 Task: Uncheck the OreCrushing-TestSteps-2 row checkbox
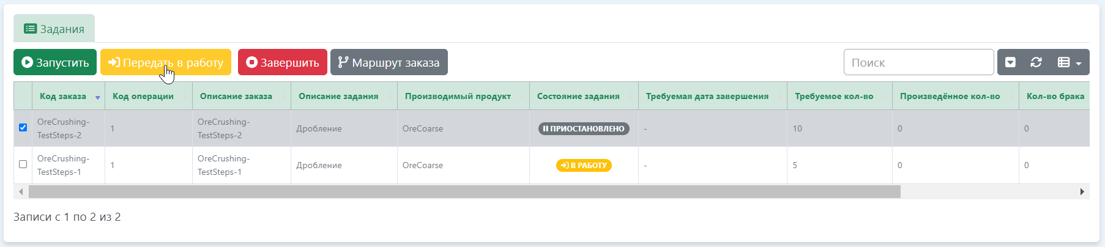23,128
